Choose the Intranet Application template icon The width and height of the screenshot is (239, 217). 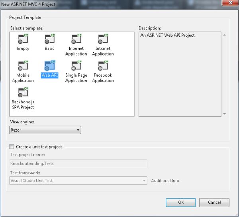(103, 39)
